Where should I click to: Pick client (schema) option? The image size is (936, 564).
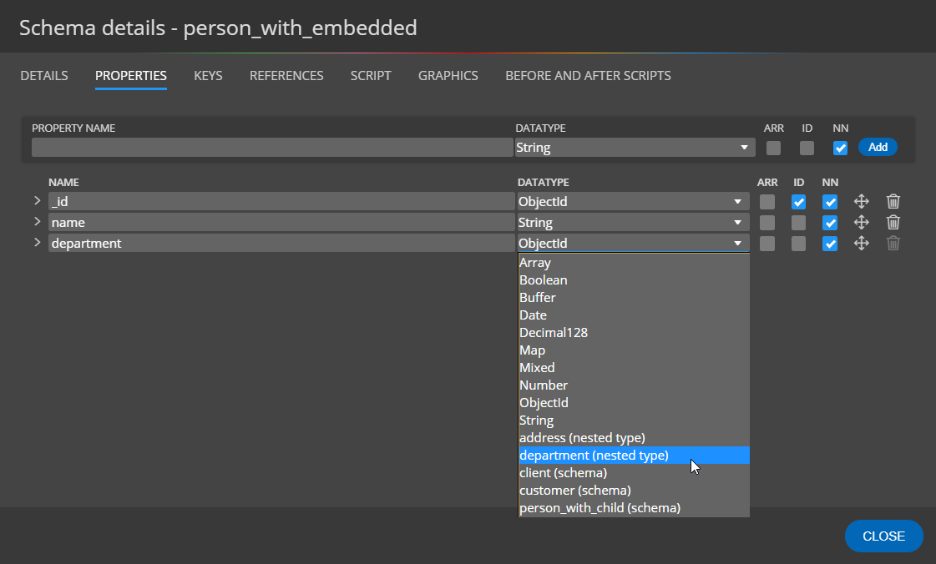pos(634,473)
